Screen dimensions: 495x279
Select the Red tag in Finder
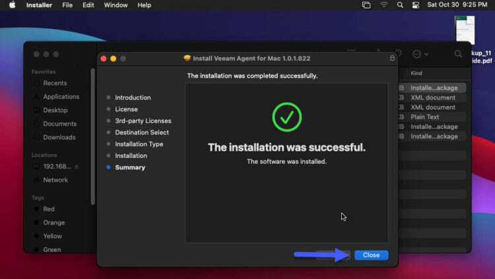49,209
